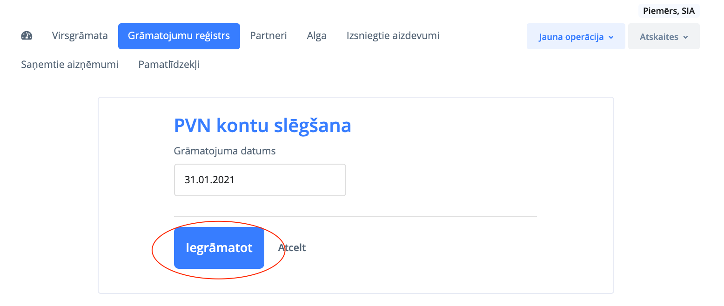Viewport: 724px width, 306px height.
Task: Switch to Saņemtie aizņēmumi
Action: point(70,65)
